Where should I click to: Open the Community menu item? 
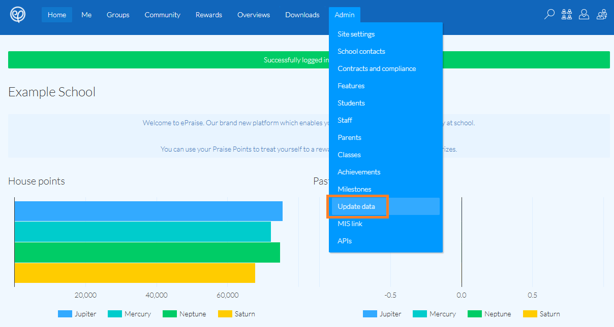click(x=162, y=15)
